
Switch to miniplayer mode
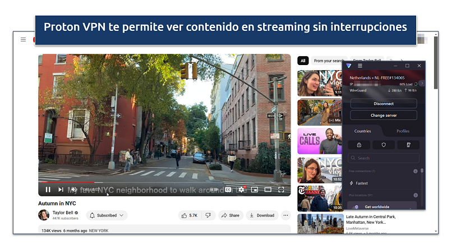pos(255,190)
